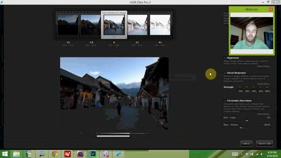Click the Webcam video feed

(252, 33)
